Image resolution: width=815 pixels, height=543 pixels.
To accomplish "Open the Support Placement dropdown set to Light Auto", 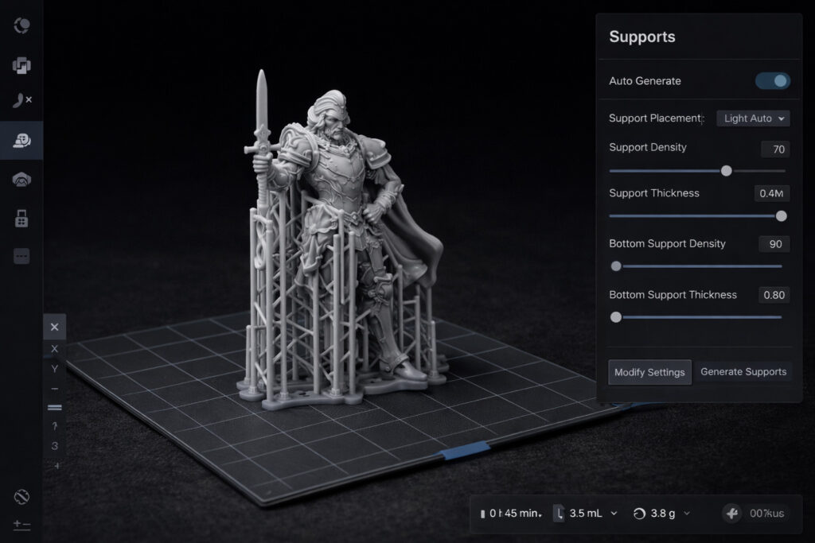I will [x=753, y=118].
